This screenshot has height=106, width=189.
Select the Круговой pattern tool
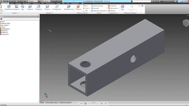95,8
